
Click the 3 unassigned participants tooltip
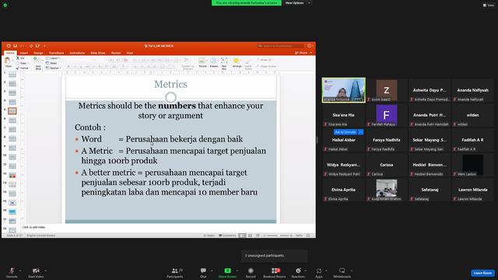[275, 256]
